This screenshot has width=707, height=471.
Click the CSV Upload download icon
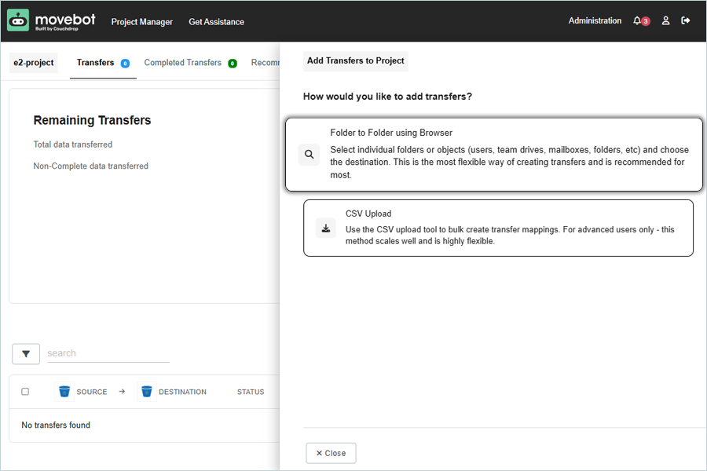tap(325, 228)
